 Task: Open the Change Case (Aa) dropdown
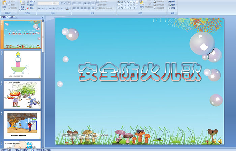pyautogui.click(x=62, y=8)
